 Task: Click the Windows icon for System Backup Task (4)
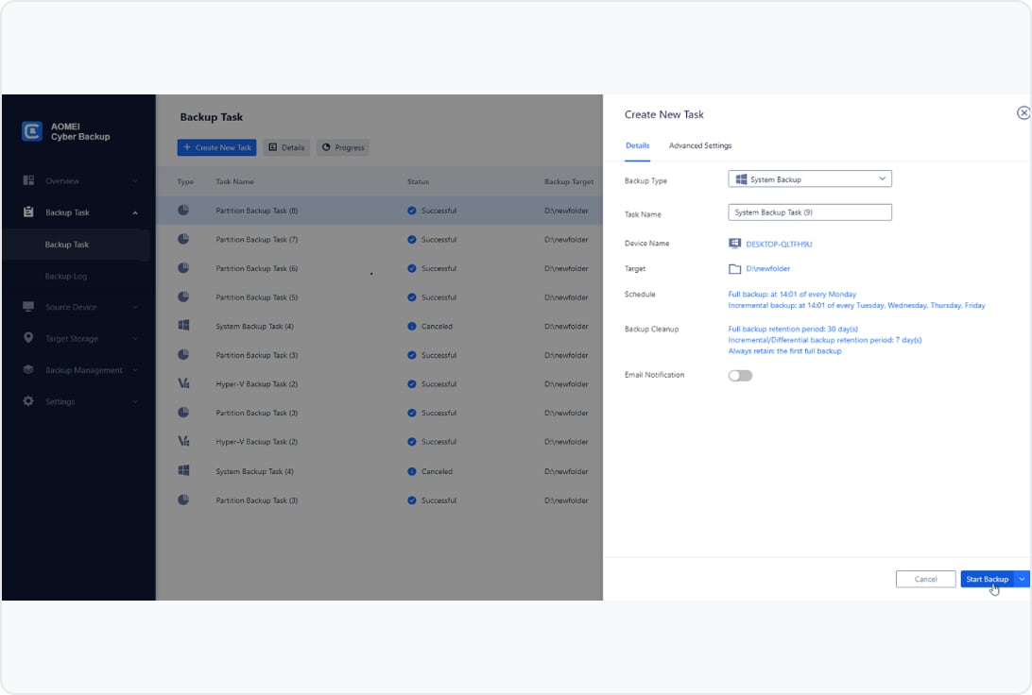click(183, 326)
